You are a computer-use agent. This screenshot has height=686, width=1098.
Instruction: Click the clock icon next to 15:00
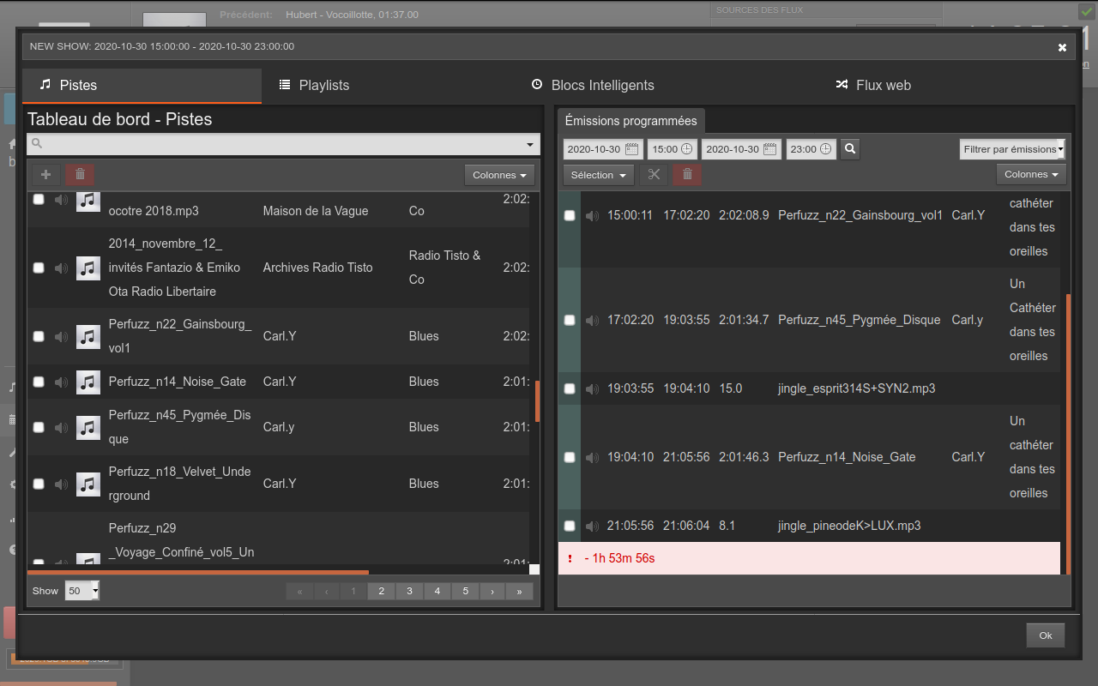click(x=686, y=149)
